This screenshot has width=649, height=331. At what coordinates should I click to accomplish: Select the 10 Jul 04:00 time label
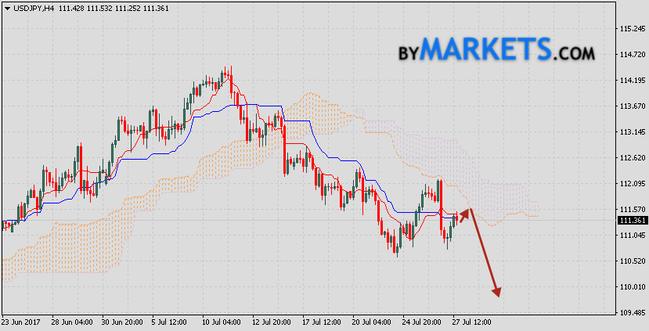tap(222, 322)
